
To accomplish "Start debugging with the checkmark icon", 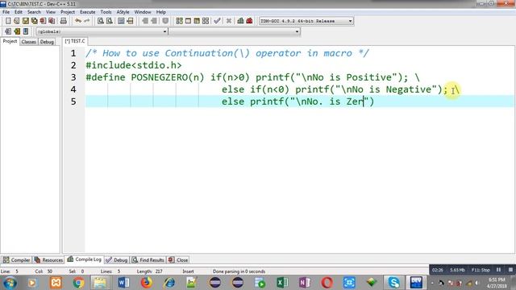I will pyautogui.click(x=217, y=21).
